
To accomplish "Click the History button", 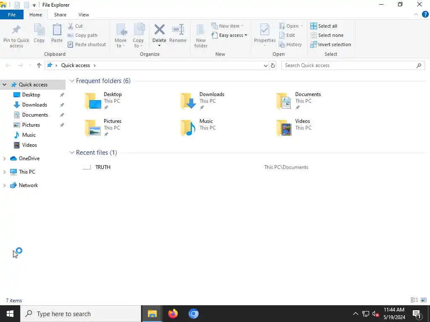I will pyautogui.click(x=290, y=44).
